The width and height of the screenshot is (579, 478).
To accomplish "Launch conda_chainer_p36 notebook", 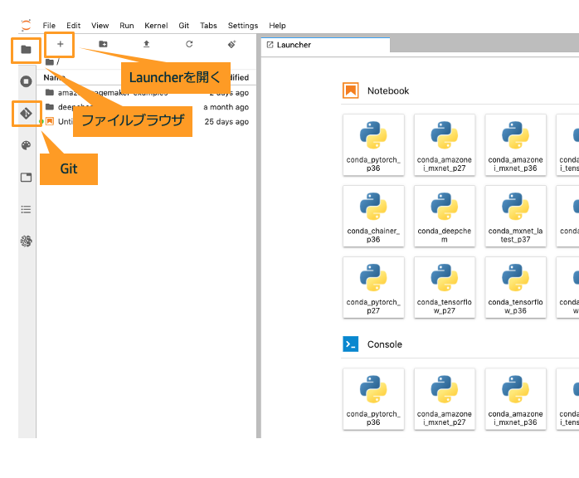I will (x=373, y=216).
